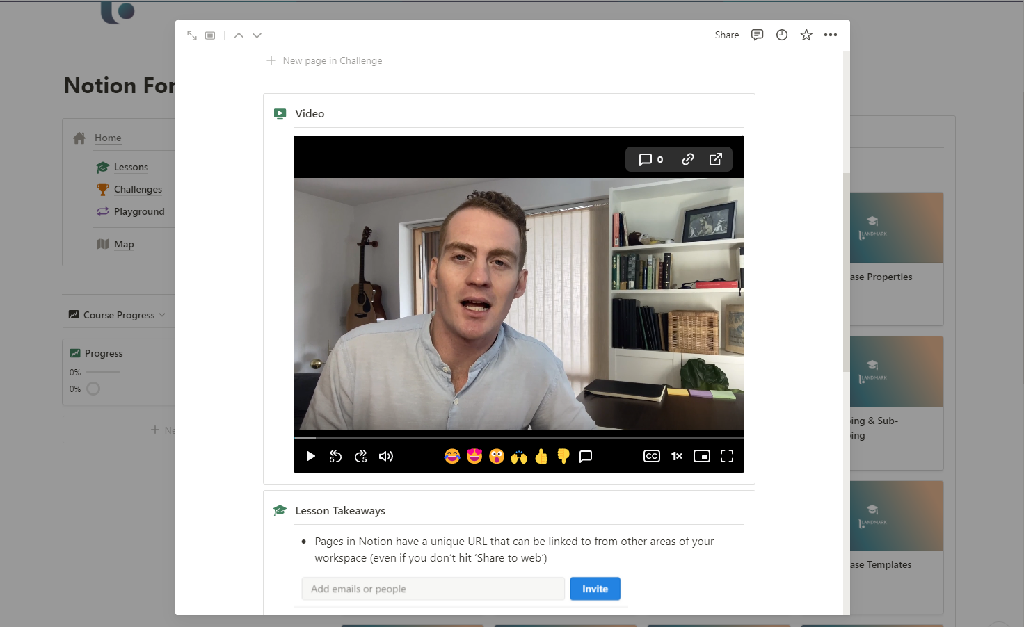Enable closed captions with the CC button
The image size is (1024, 627).
(651, 456)
